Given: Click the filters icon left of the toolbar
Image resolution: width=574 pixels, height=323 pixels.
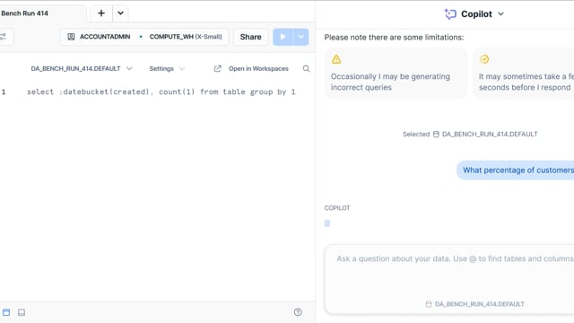Looking at the screenshot, I should pyautogui.click(x=4, y=37).
